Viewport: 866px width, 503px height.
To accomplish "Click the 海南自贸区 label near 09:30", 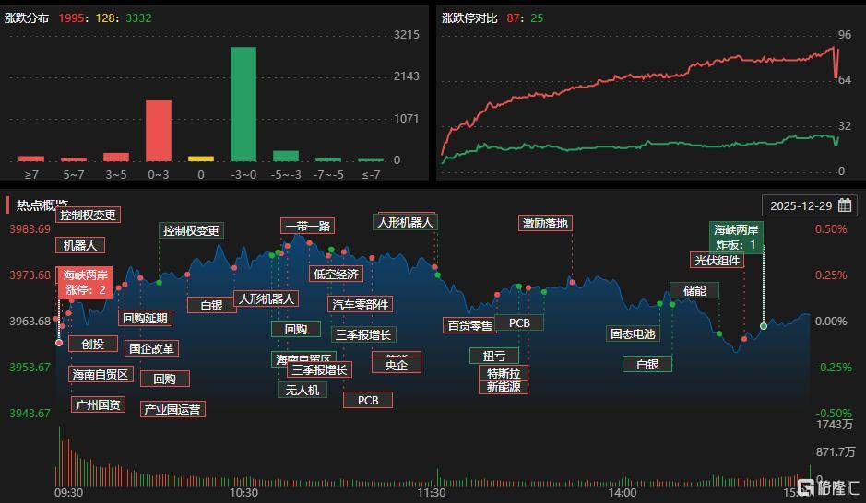I will [x=101, y=374].
